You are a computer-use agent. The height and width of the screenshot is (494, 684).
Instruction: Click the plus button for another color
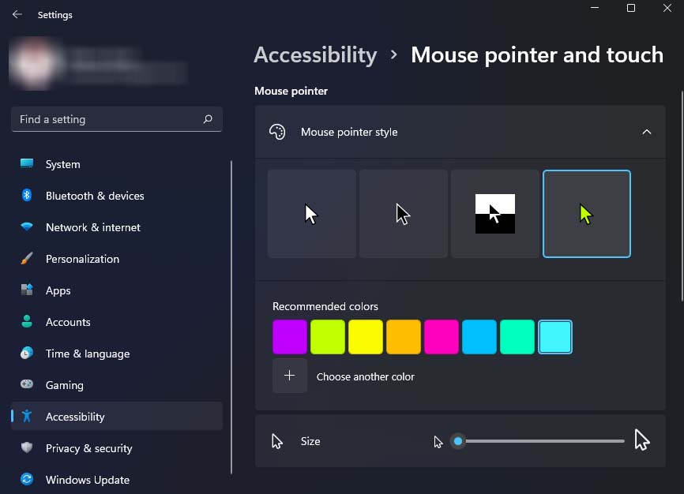290,376
